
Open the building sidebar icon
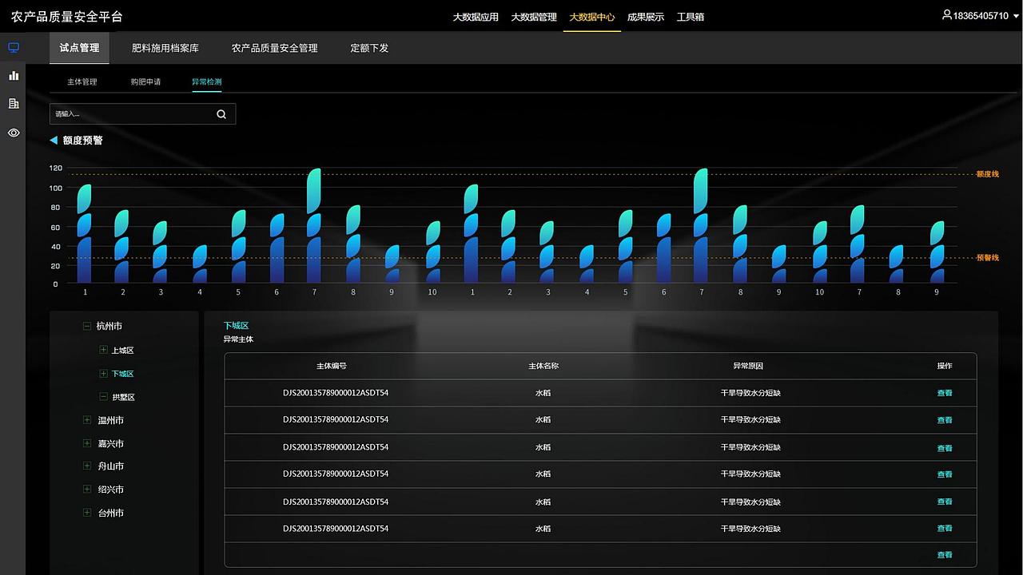14,104
